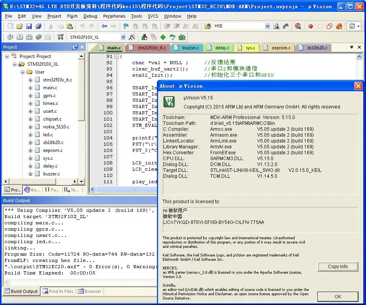Click the Save All toolbar icon
The height and width of the screenshot is (305, 366).
click(38, 26)
